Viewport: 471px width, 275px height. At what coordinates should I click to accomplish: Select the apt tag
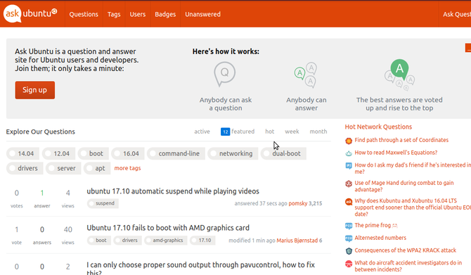pos(97,168)
